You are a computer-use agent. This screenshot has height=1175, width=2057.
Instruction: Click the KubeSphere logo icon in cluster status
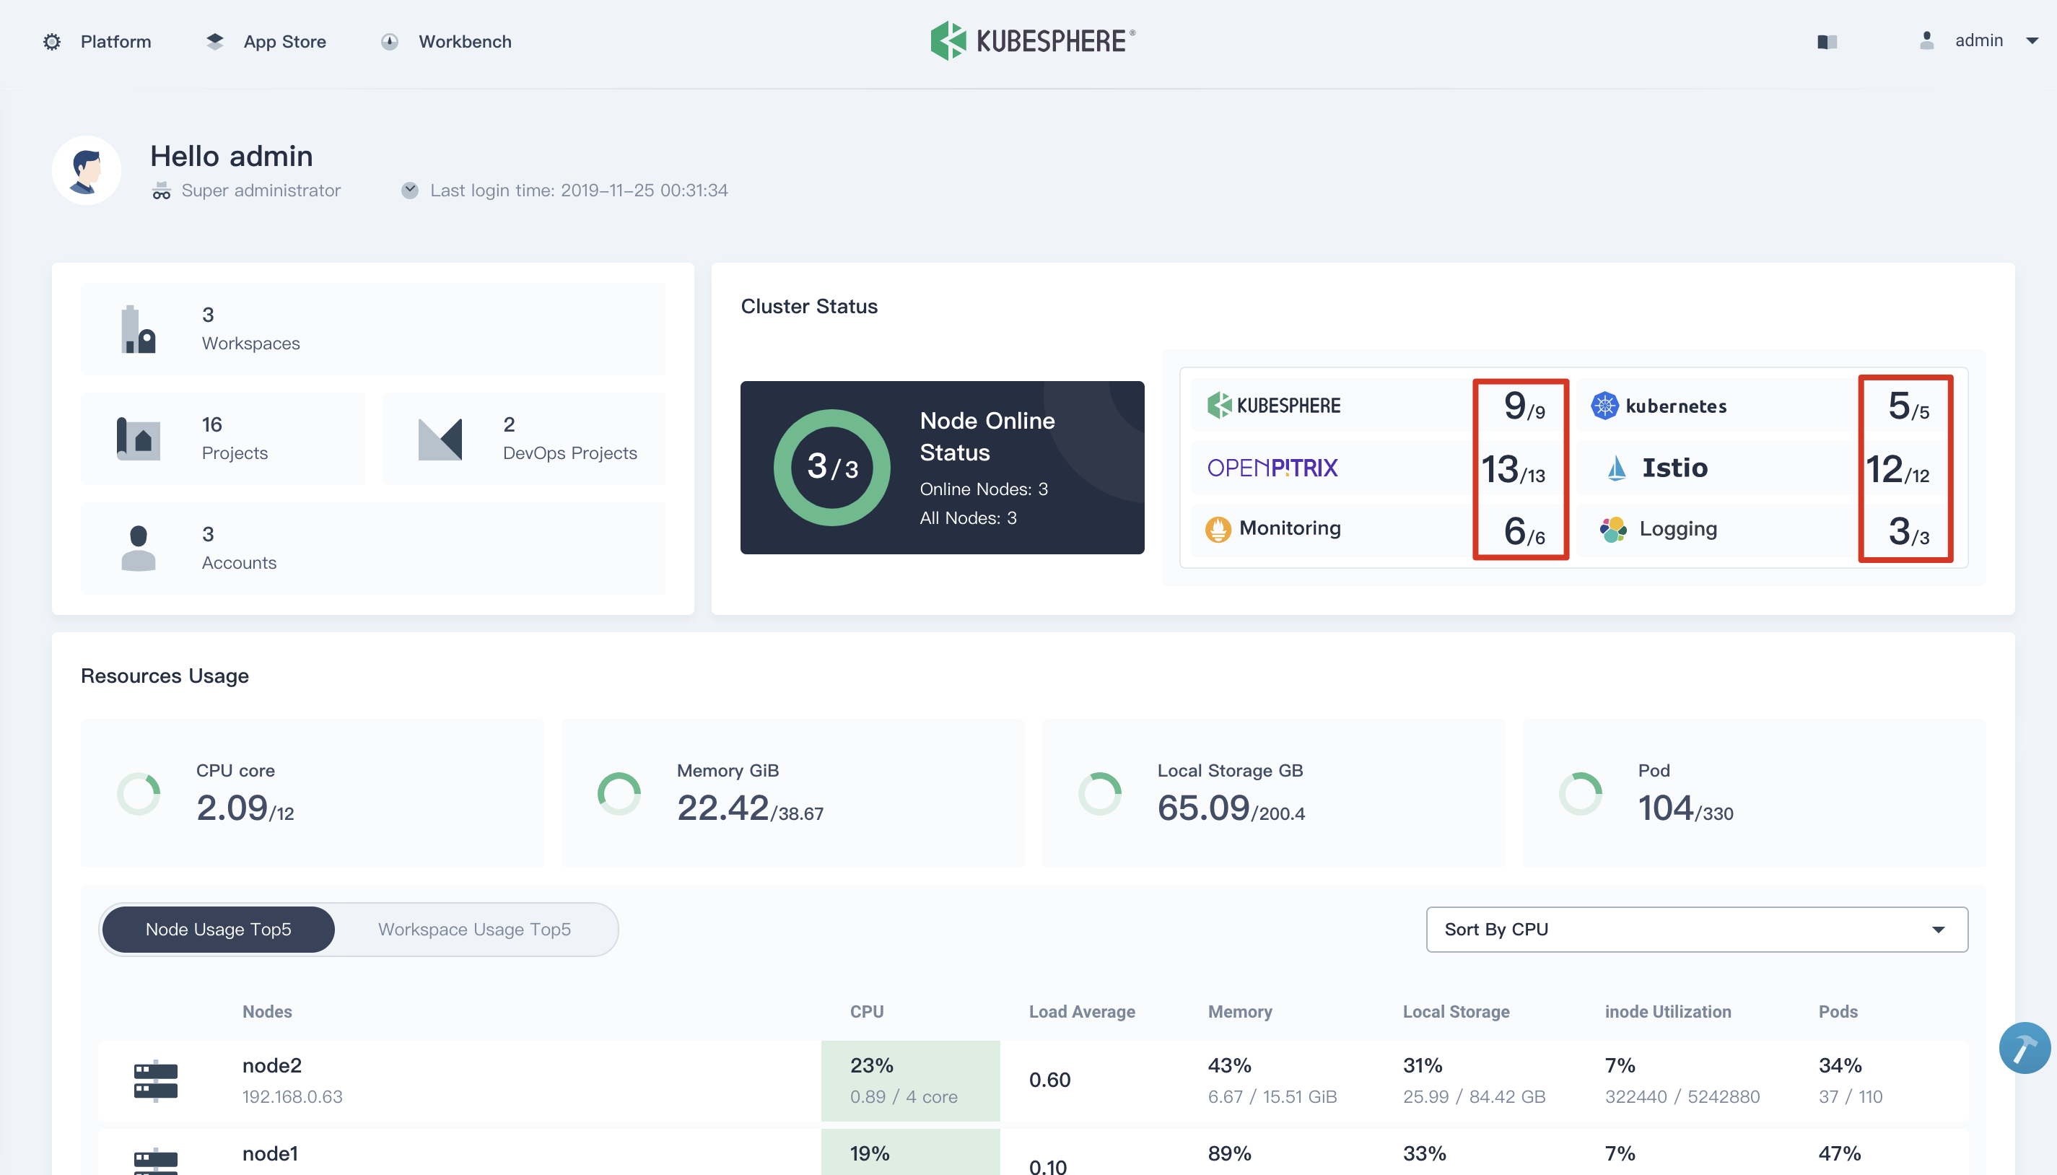1218,404
